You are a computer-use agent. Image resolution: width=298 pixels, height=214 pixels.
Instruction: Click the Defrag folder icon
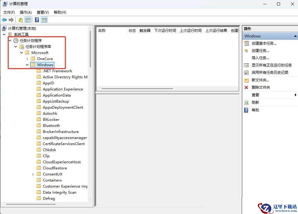coord(39,198)
